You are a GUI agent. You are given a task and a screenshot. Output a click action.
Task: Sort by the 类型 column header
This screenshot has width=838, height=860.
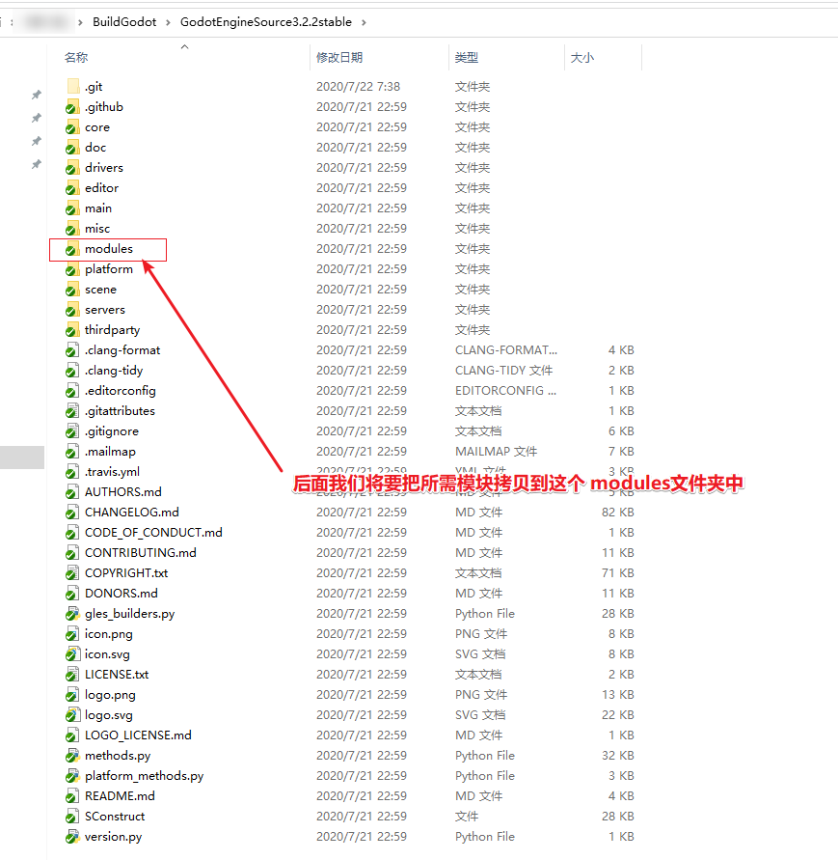[467, 57]
